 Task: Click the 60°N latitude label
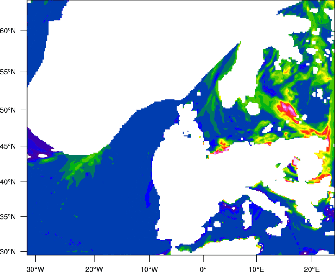(8, 31)
